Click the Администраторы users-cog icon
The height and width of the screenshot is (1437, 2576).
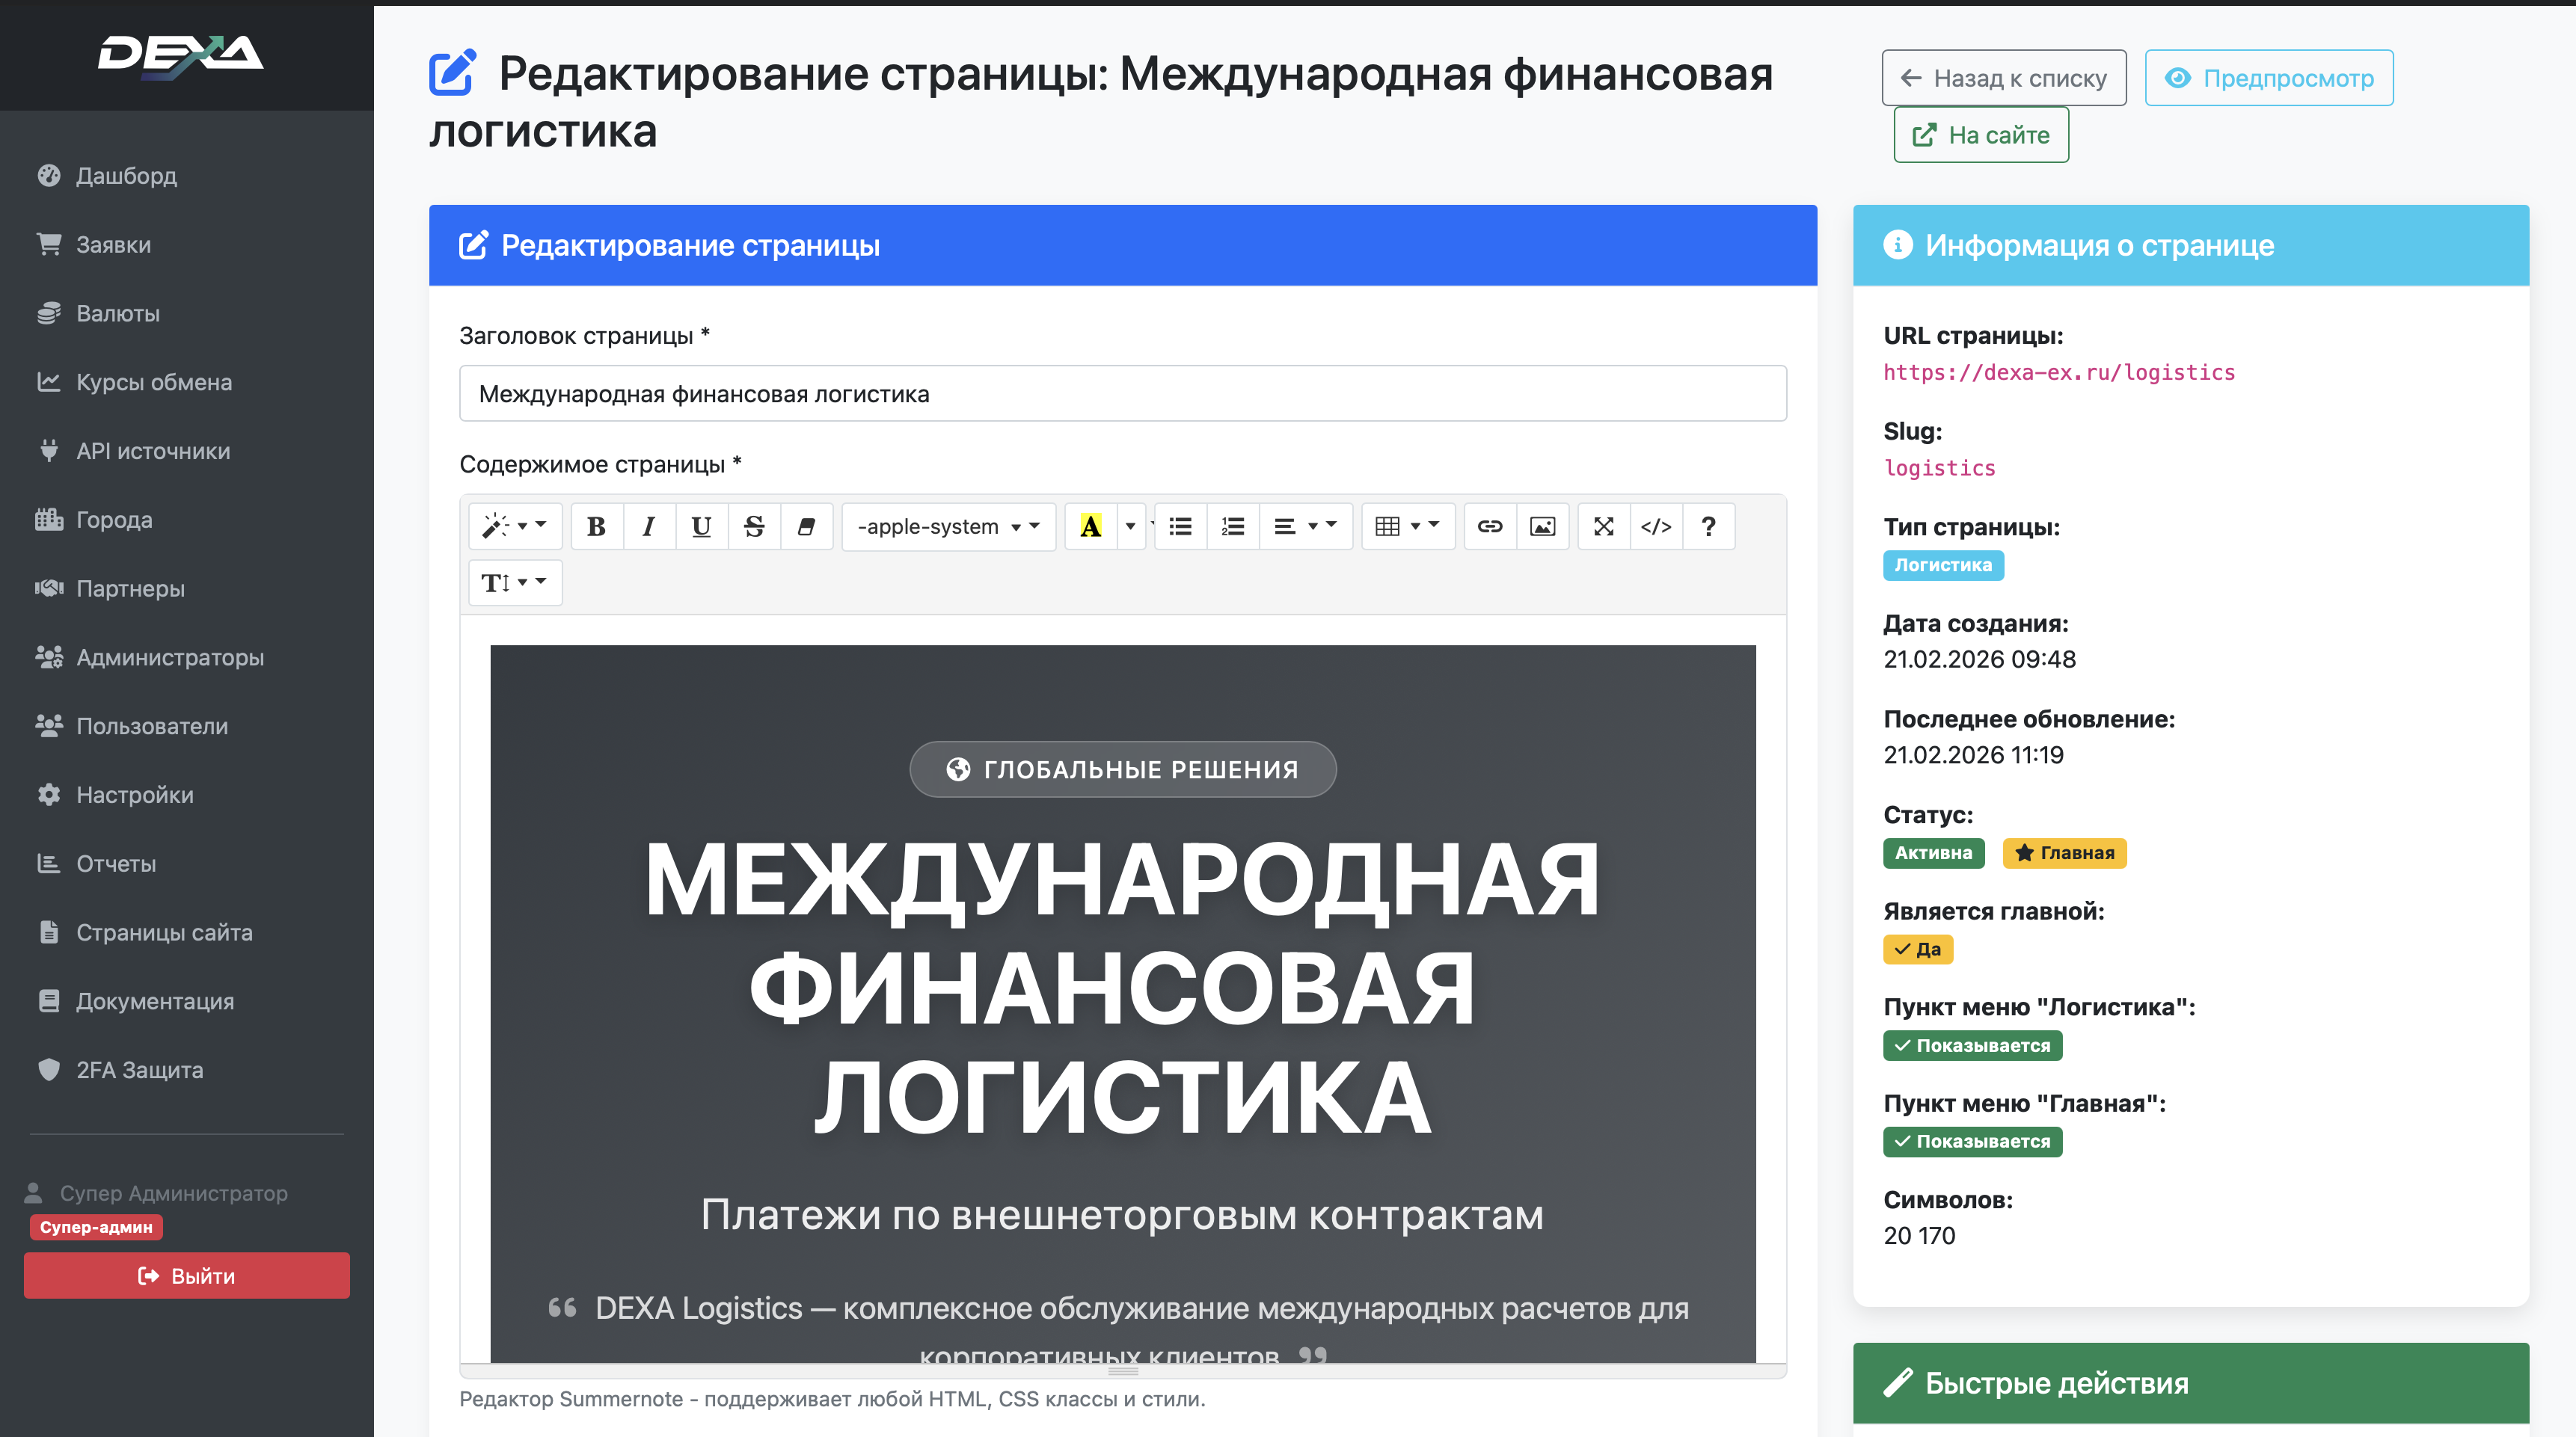click(49, 656)
